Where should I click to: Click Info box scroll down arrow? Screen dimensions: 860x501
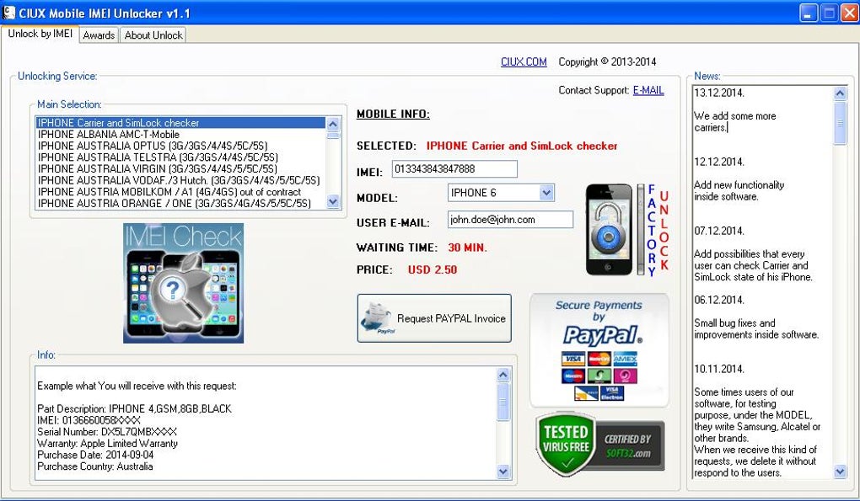click(x=503, y=471)
